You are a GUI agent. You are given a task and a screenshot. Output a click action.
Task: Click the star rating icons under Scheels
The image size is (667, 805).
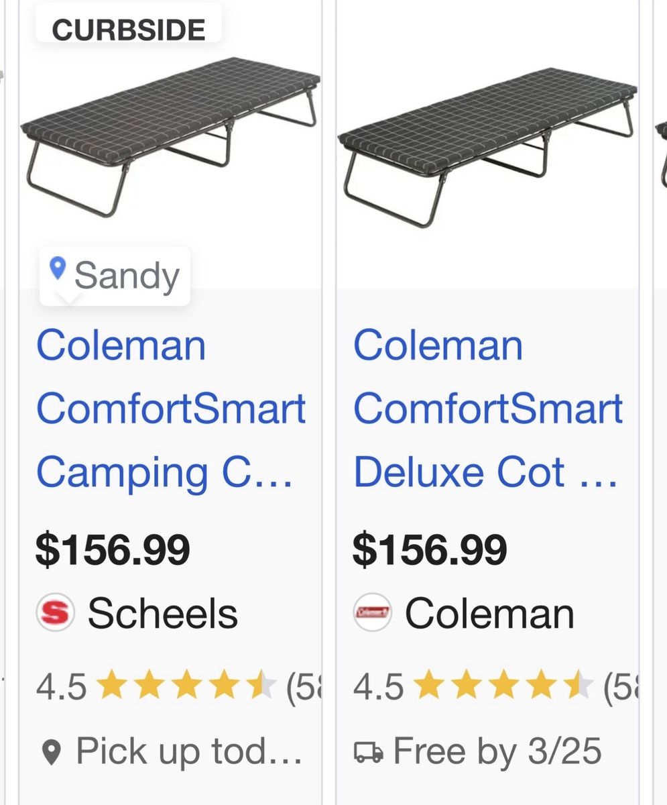pos(186,686)
